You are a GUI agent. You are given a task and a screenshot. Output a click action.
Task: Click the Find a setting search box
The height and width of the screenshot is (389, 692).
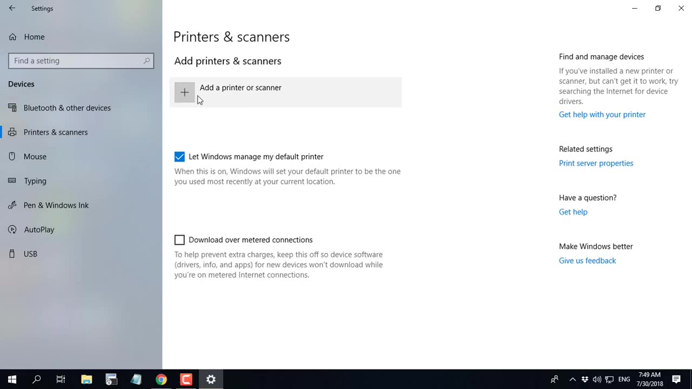81,61
